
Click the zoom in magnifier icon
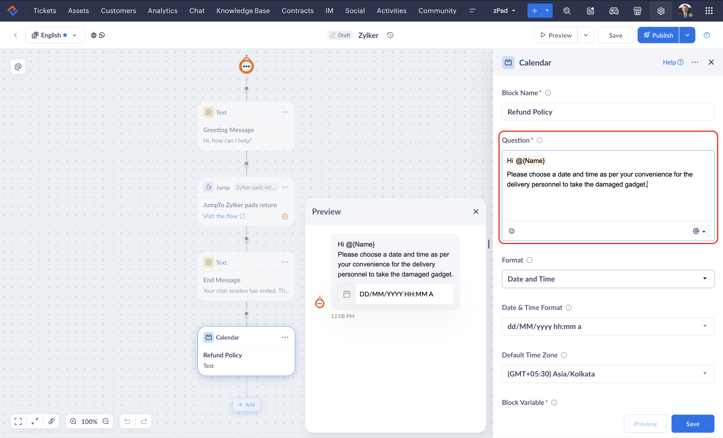coord(73,421)
